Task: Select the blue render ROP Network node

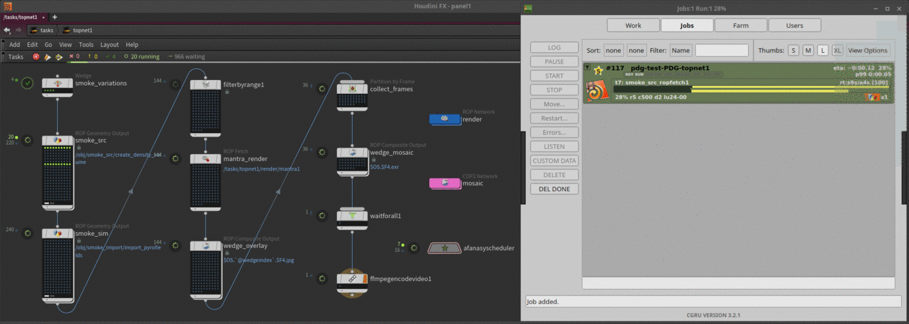Action: click(445, 119)
